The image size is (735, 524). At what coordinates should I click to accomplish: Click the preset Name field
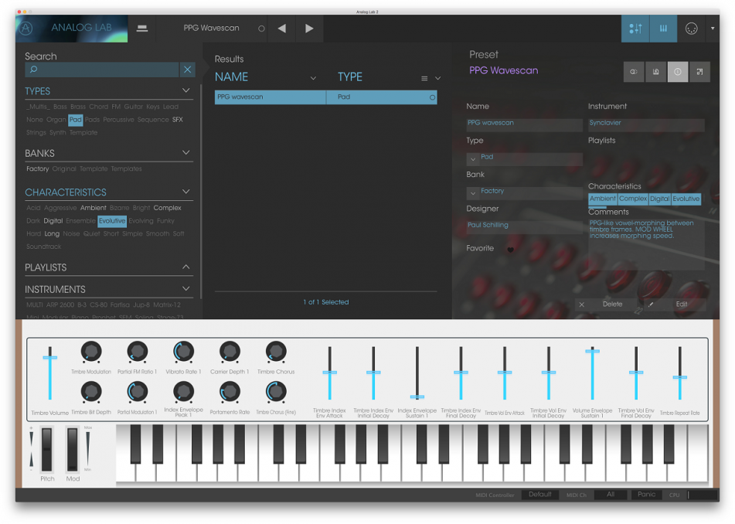pyautogui.click(x=524, y=124)
